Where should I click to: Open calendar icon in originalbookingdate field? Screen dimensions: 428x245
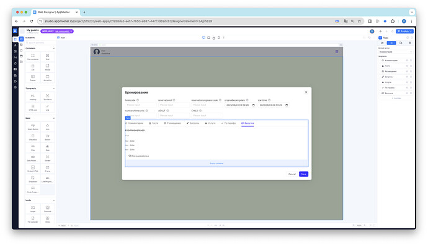(253, 105)
